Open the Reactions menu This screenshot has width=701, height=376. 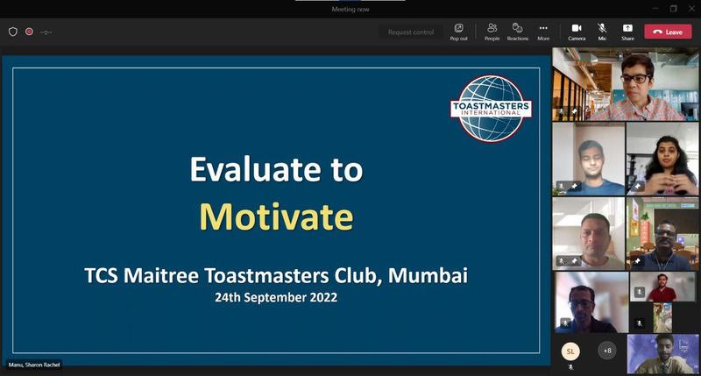click(517, 32)
